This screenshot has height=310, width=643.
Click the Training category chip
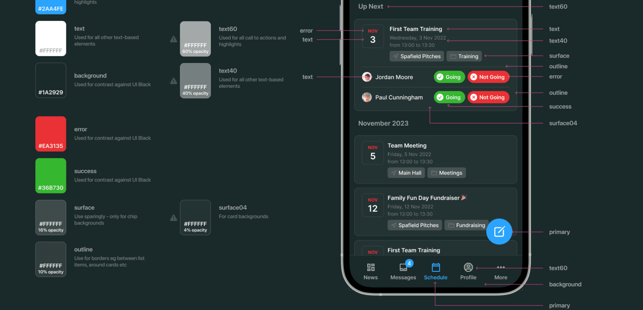(x=464, y=56)
